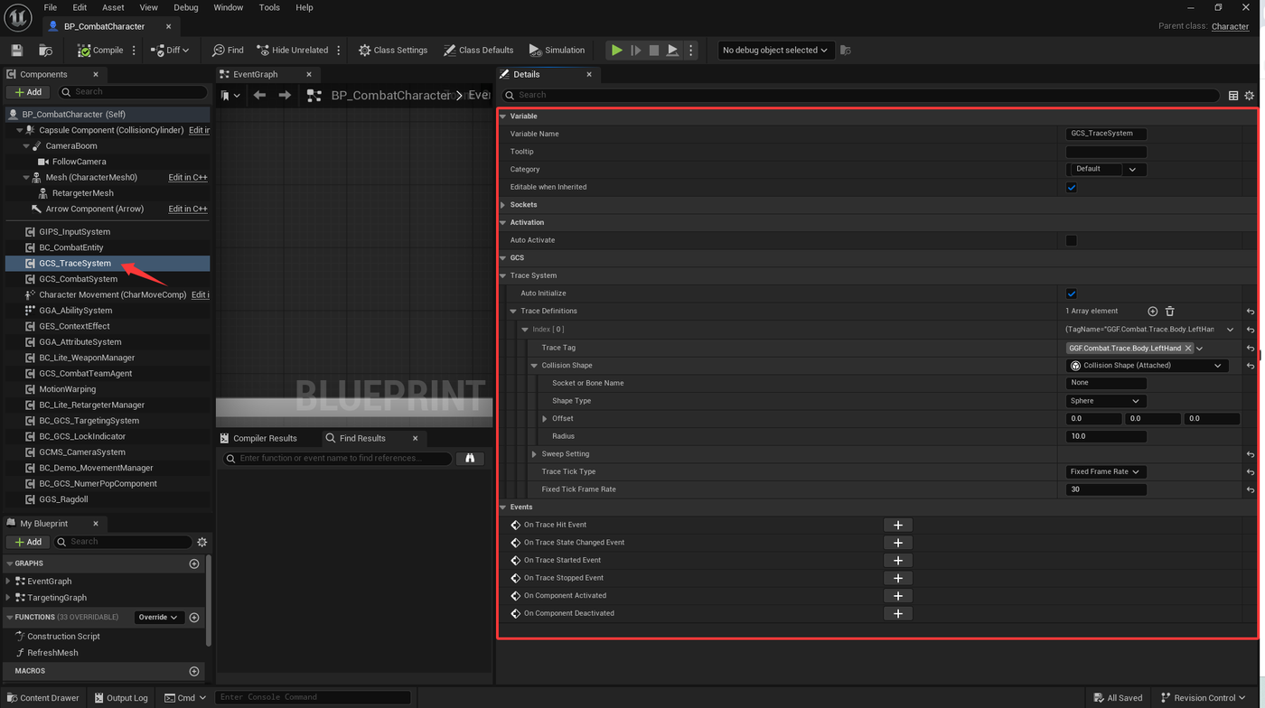1265x708 pixels.
Task: Open Trace Tick Type dropdown
Action: click(1106, 471)
